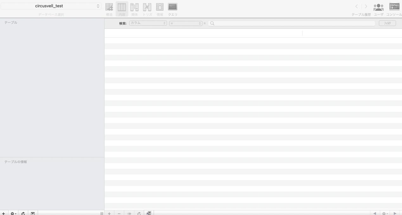Duplicate the selected row
The width and height of the screenshot is (402, 215).
(129, 213)
